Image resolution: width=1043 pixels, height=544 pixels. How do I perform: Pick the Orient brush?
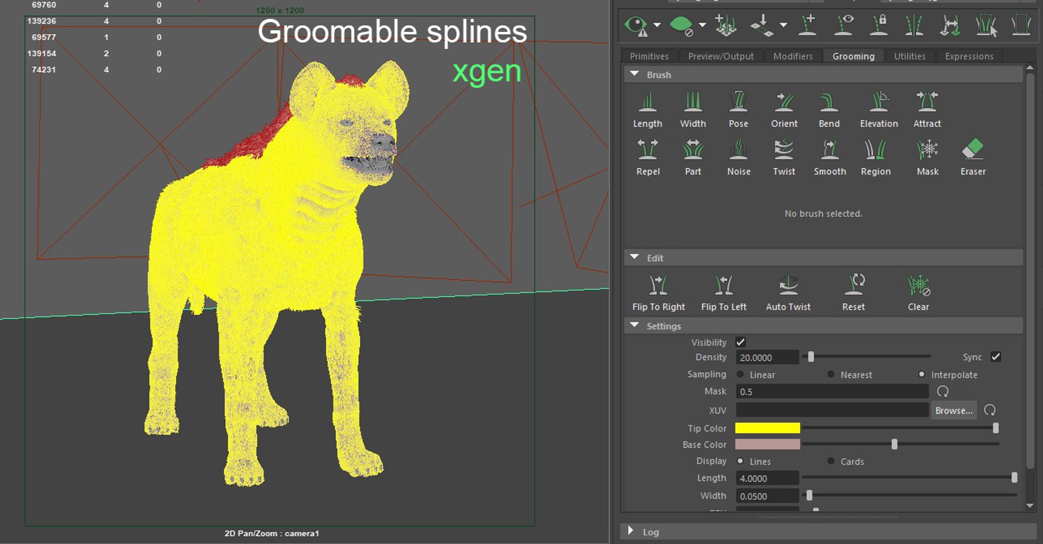point(784,110)
